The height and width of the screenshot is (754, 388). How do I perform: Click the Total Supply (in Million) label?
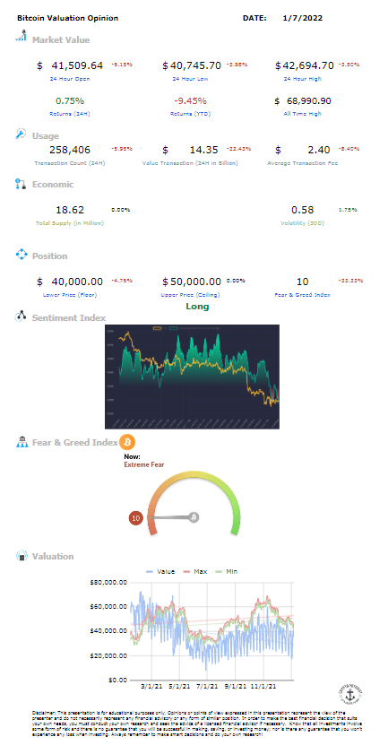pos(70,223)
